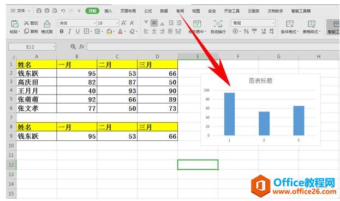The image size is (340, 201).
Task: Redo the last undone action
Action: tap(71, 10)
